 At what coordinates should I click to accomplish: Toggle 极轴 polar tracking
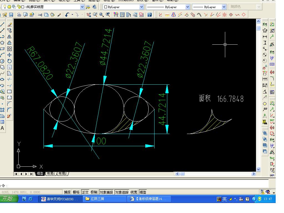click(94, 192)
